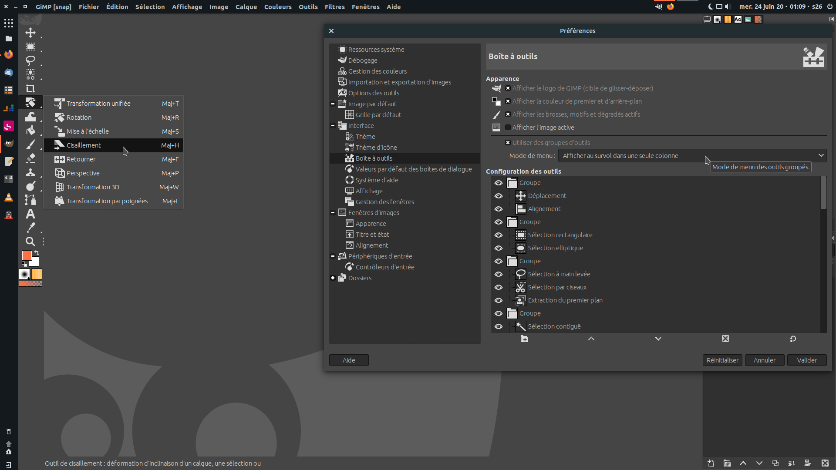This screenshot has width=836, height=470.
Task: Select the Paintbrush tool
Action: [30, 144]
